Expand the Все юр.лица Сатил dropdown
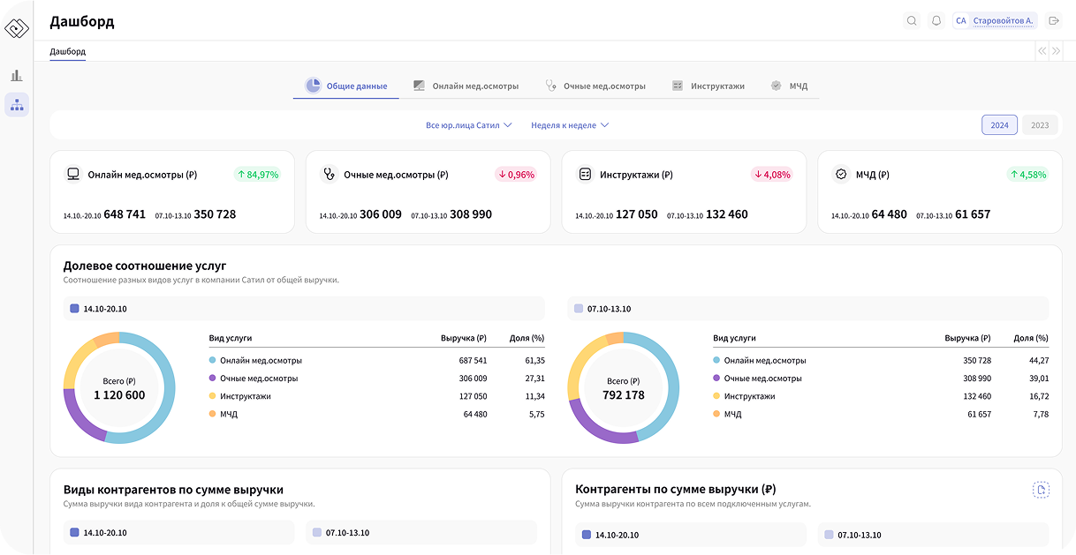This screenshot has width=1076, height=555. (468, 125)
